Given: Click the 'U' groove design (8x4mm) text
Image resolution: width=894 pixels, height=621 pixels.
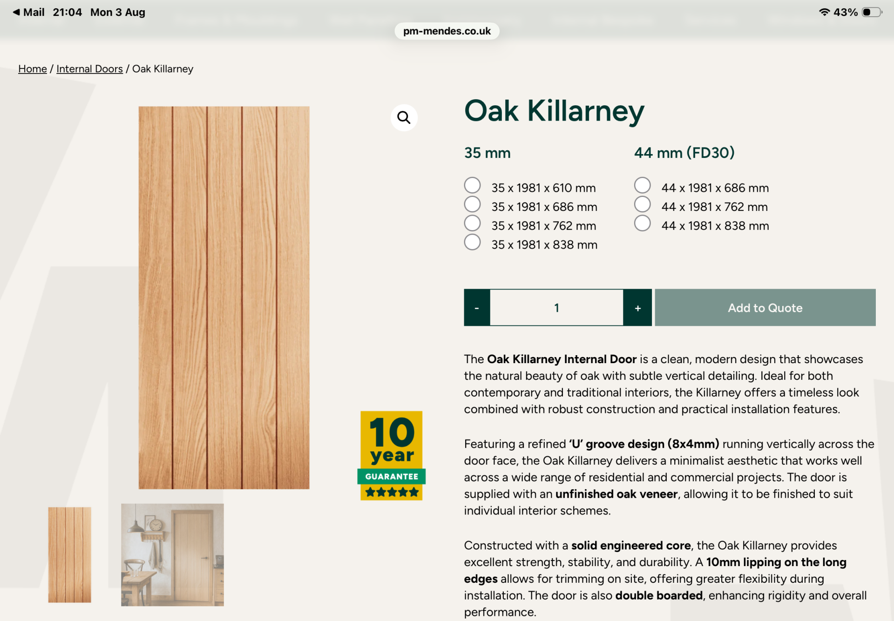Looking at the screenshot, I should 644,444.
